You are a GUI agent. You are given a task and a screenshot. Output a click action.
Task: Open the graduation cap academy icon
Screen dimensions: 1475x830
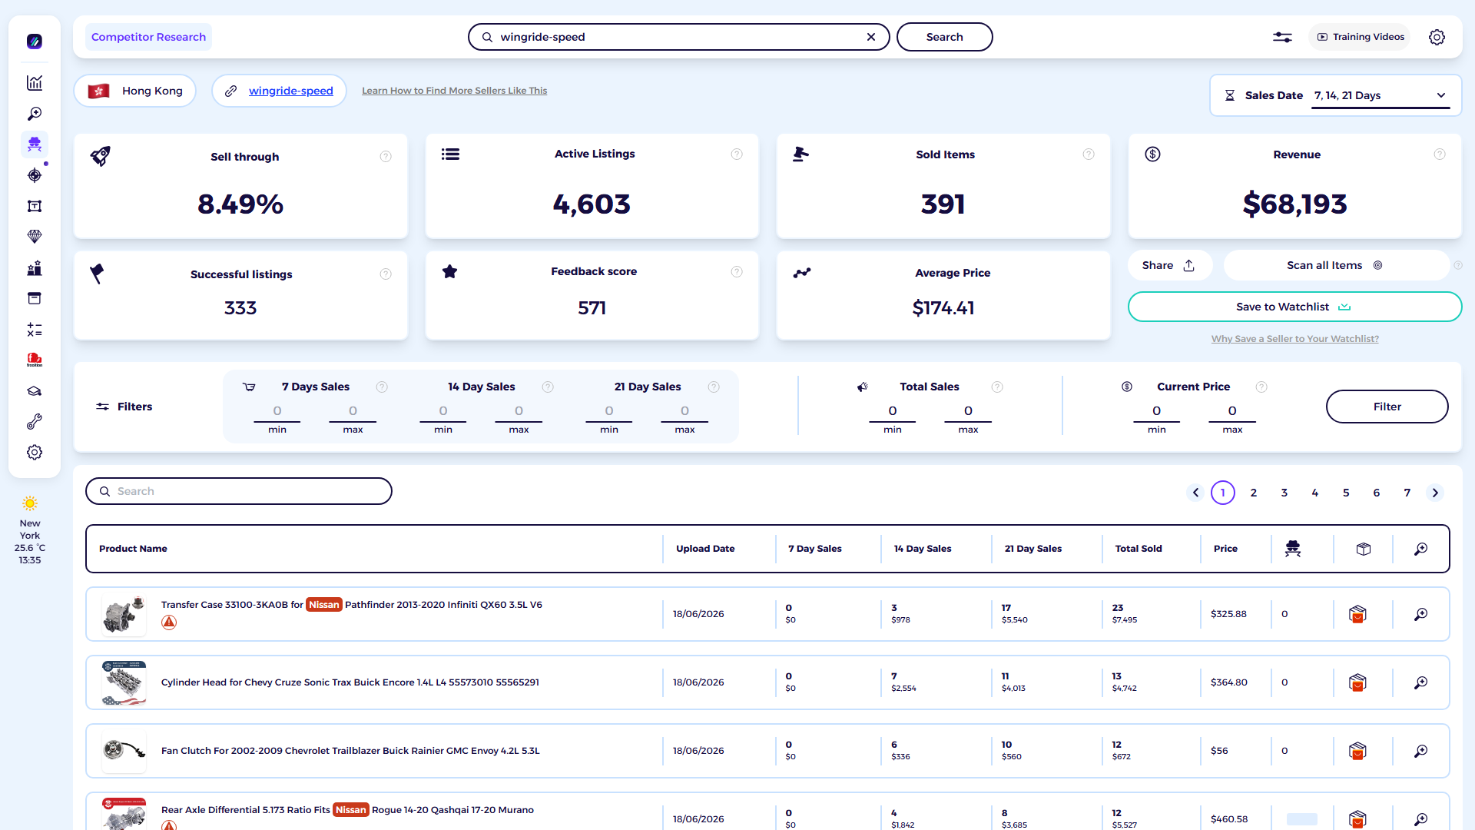pyautogui.click(x=35, y=391)
